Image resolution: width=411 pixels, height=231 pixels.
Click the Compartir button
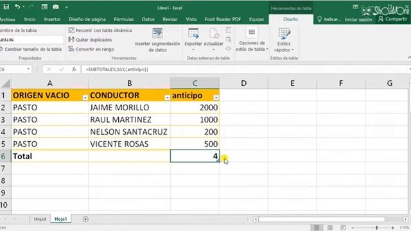tap(392, 19)
